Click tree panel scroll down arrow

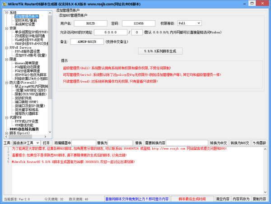[50, 132]
